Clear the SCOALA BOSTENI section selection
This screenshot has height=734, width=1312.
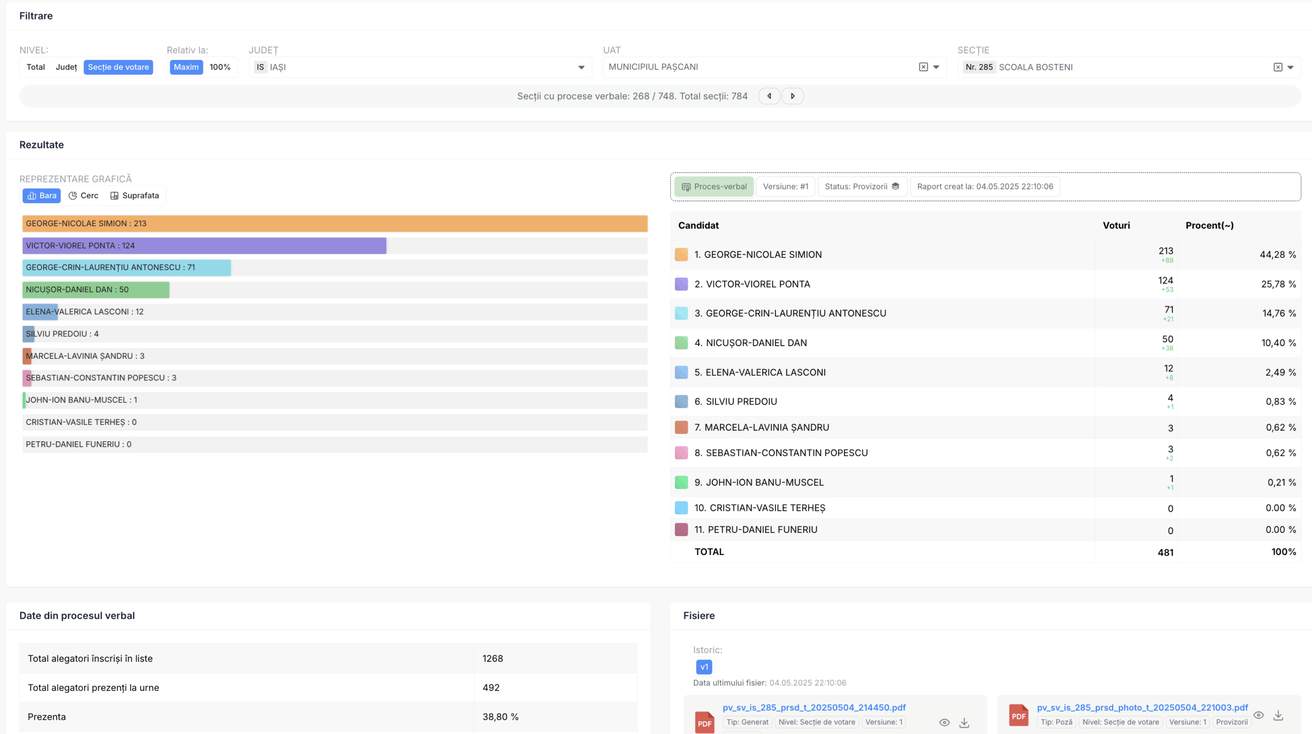point(1278,67)
